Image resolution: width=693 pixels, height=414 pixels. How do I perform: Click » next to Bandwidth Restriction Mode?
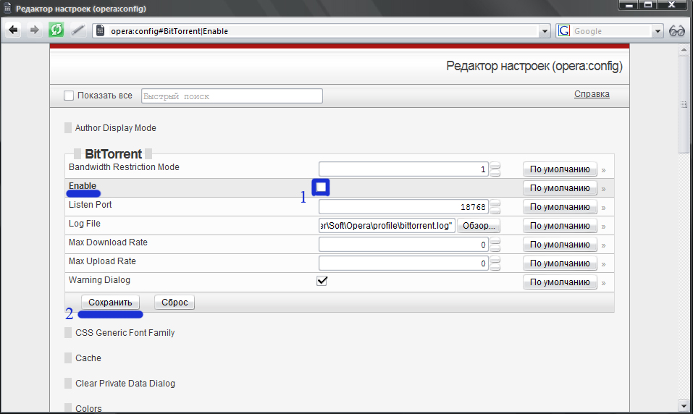click(x=603, y=170)
